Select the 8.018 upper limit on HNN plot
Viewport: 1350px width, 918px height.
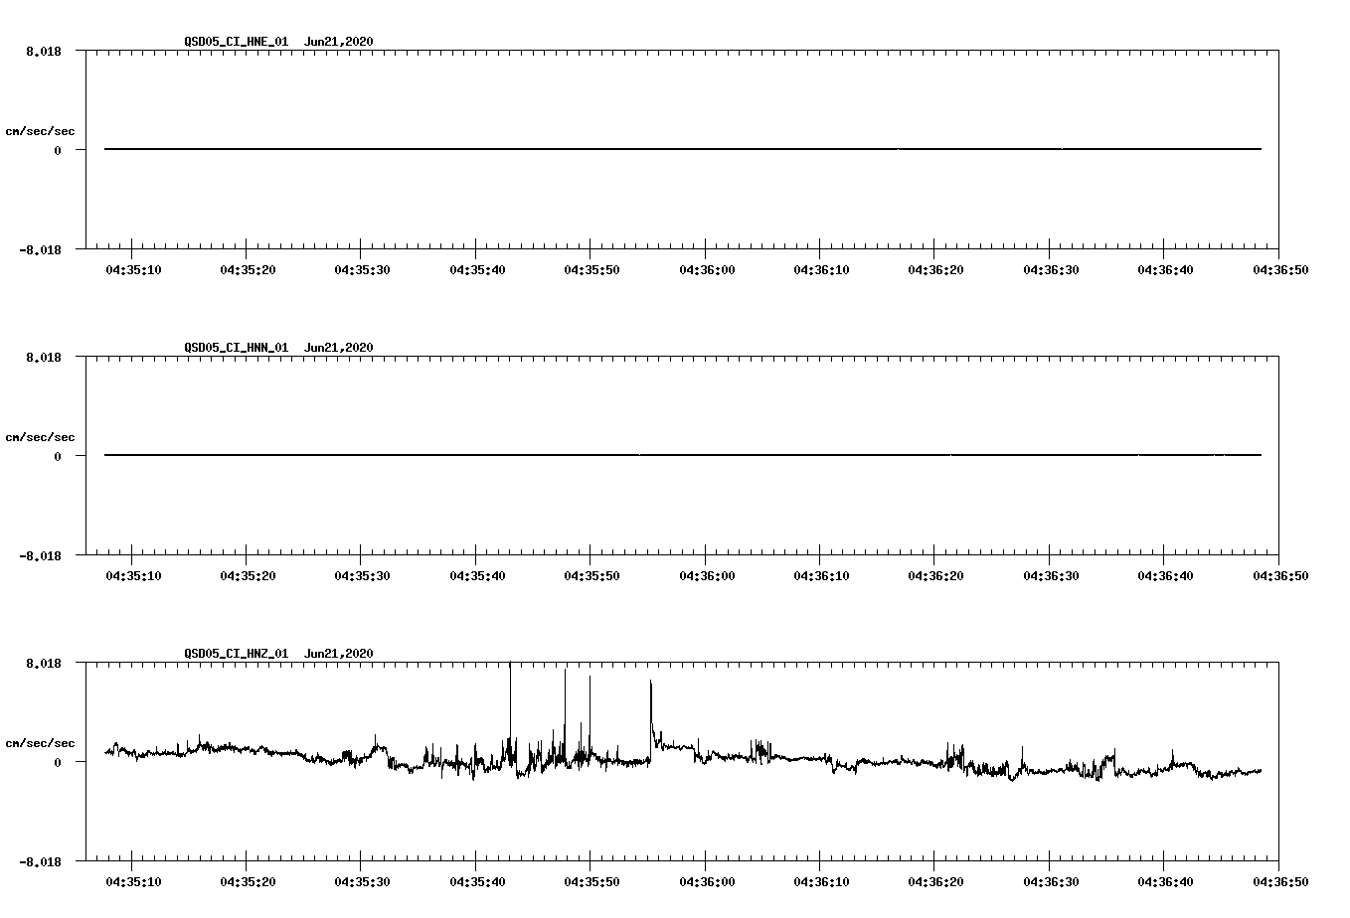pos(43,357)
